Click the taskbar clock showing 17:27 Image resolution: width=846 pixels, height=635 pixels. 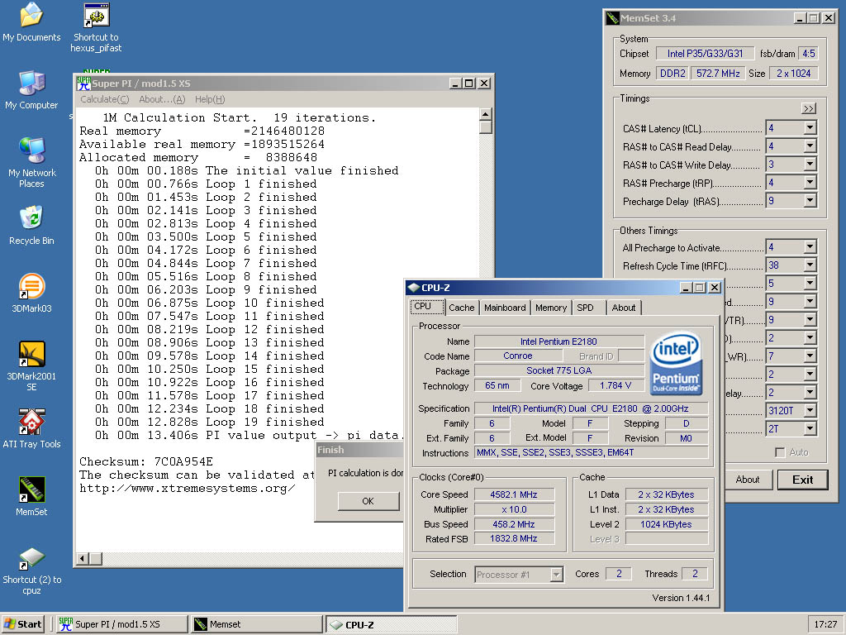coord(825,624)
